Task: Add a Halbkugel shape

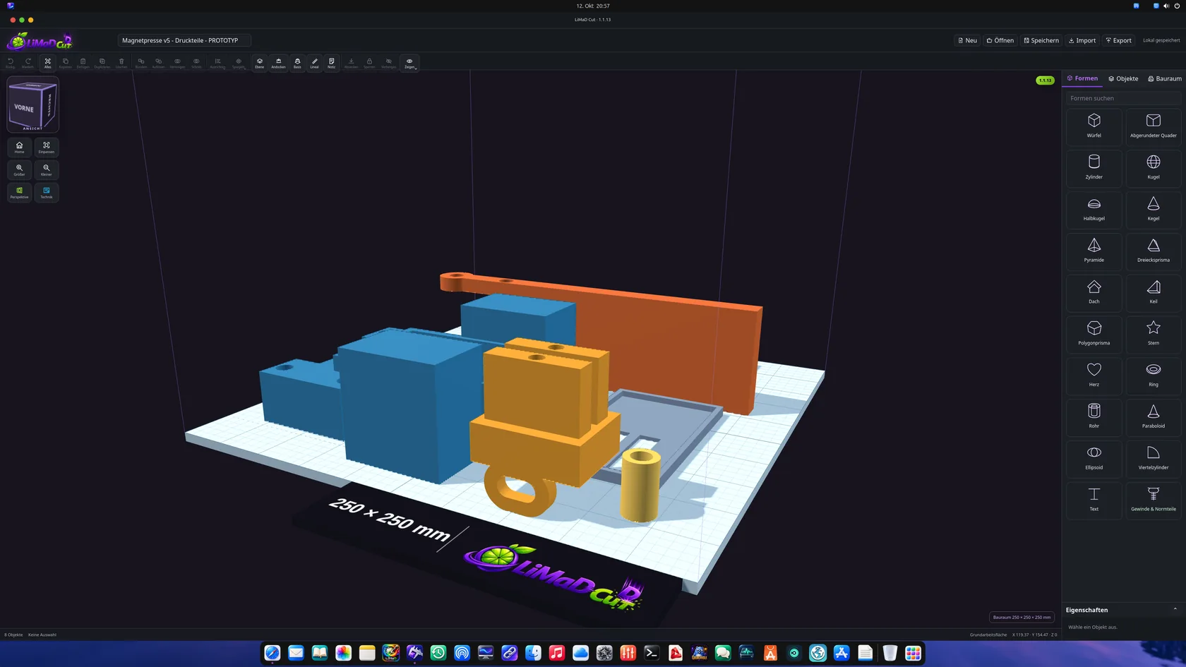Action: click(1094, 209)
